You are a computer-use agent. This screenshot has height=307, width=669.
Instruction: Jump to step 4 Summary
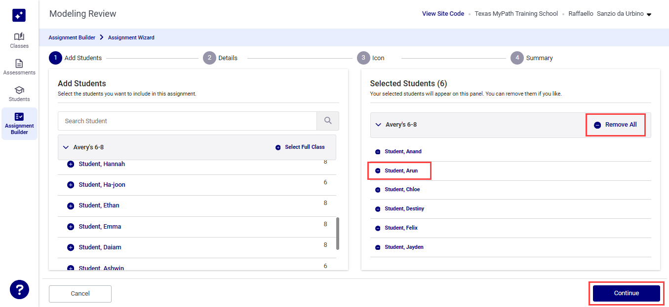(517, 58)
